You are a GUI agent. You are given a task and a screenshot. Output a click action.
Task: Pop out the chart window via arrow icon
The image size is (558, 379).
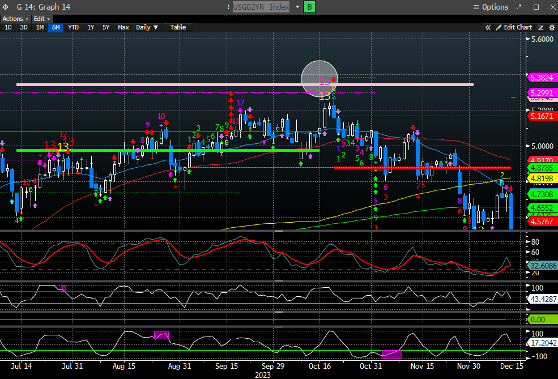pos(519,7)
